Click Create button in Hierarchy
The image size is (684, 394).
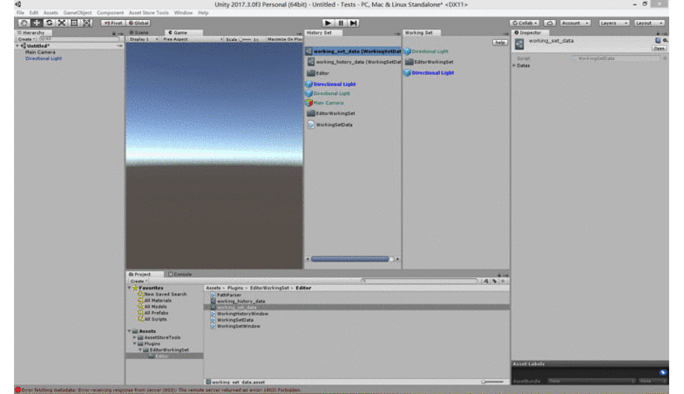pyautogui.click(x=26, y=39)
